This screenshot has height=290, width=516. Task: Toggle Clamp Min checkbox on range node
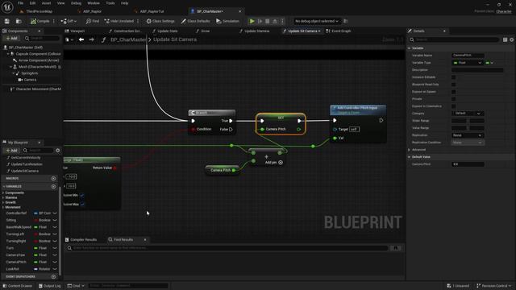pyautogui.click(x=82, y=195)
